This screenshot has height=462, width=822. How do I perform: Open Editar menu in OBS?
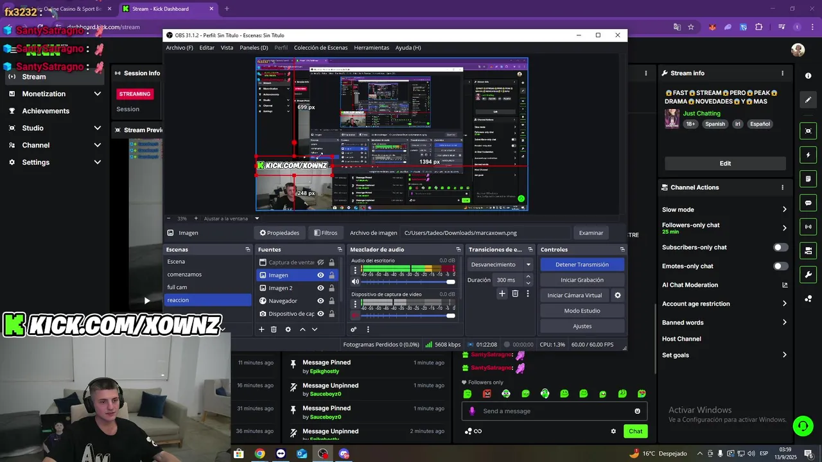[x=207, y=47]
